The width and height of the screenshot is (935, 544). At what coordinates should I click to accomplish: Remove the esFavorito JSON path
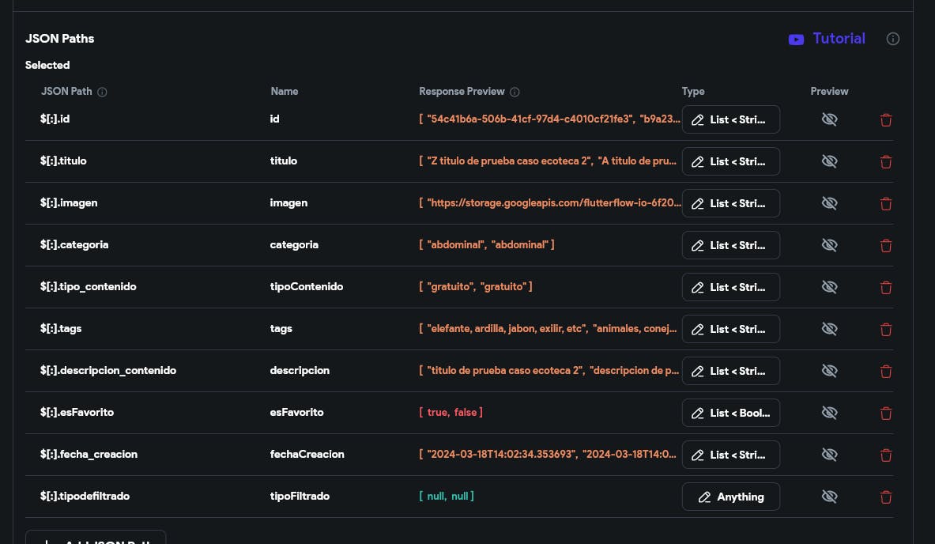[886, 414]
